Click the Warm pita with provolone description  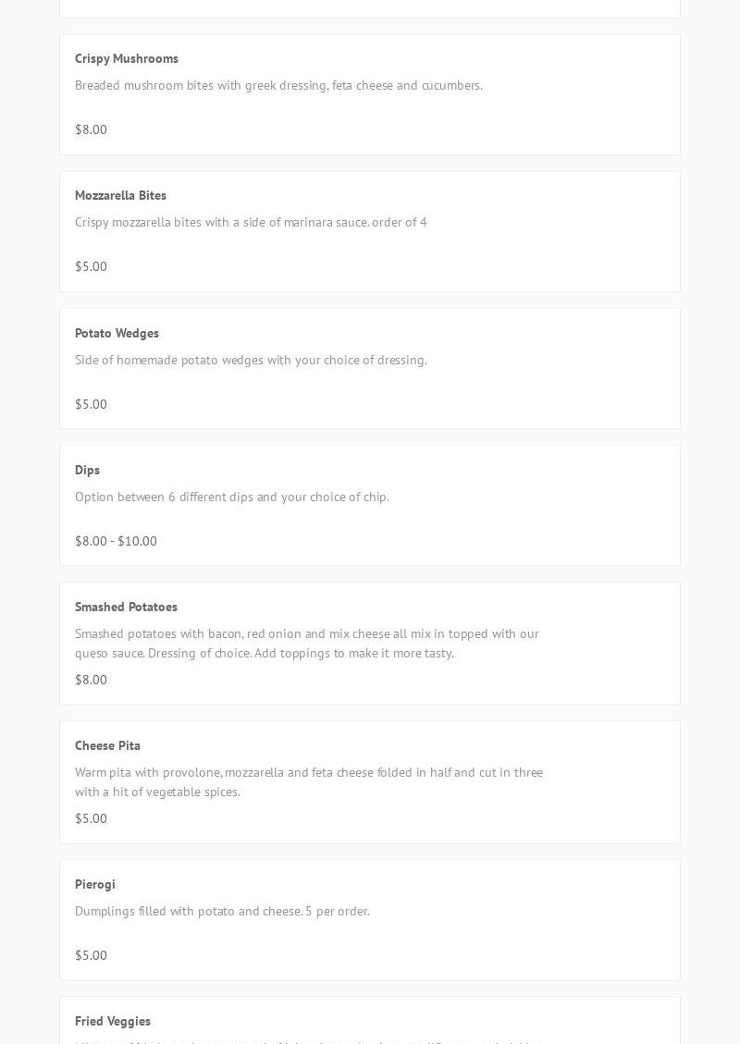pos(308,781)
